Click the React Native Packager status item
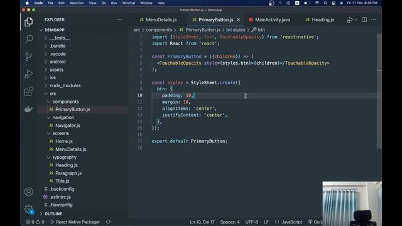This screenshot has height=226, width=402. tap(75, 222)
